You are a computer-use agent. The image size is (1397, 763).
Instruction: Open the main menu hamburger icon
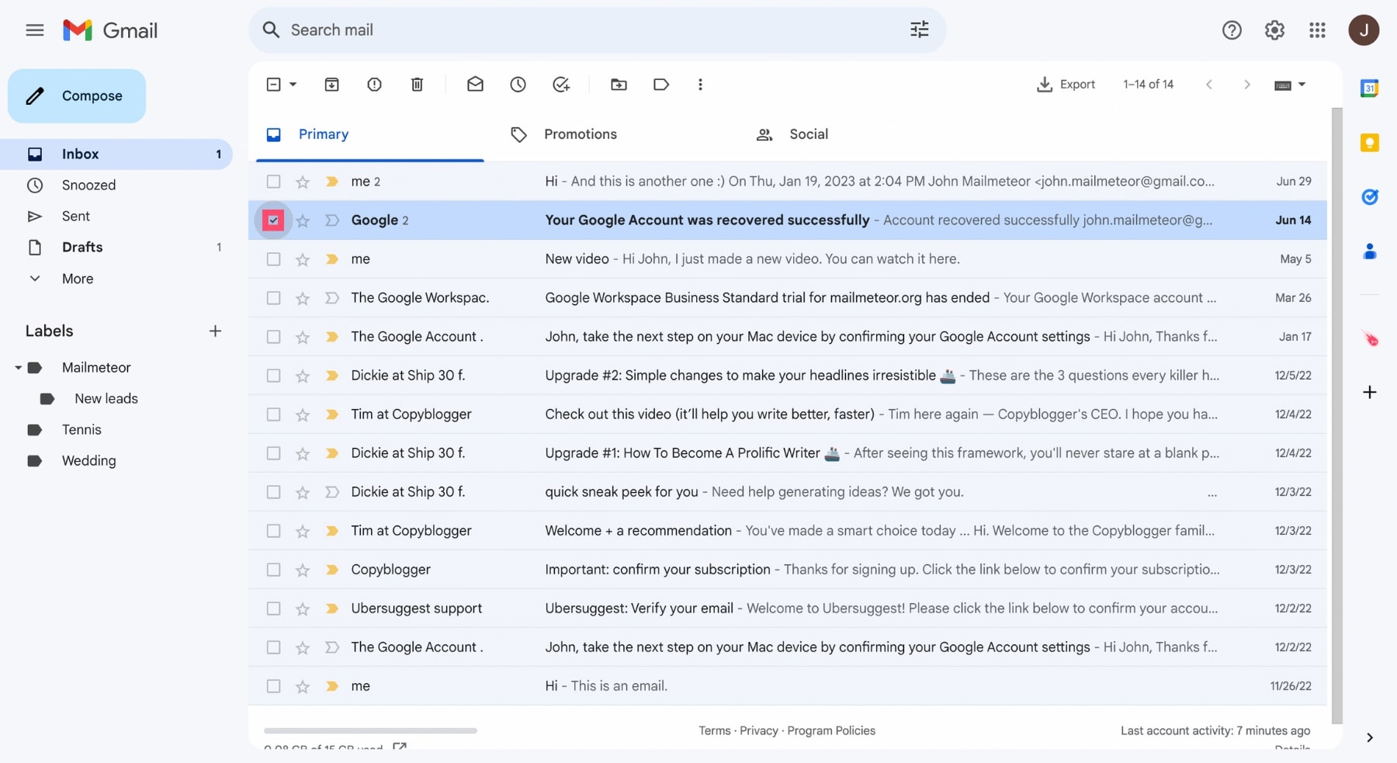coord(34,30)
